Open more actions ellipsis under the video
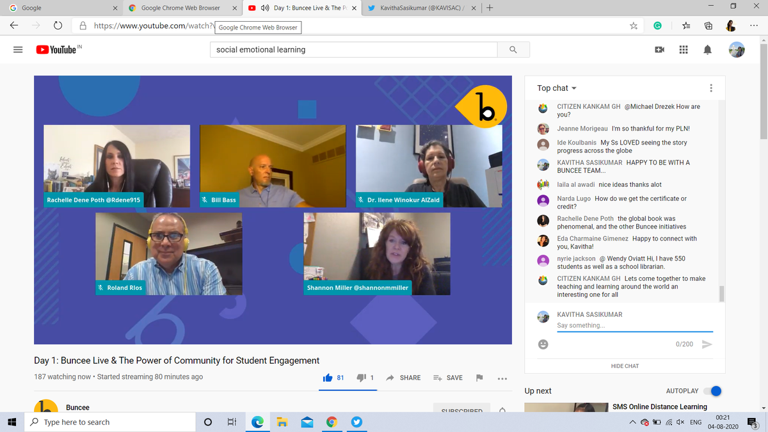Screen dimensions: 768x432 click(502, 378)
